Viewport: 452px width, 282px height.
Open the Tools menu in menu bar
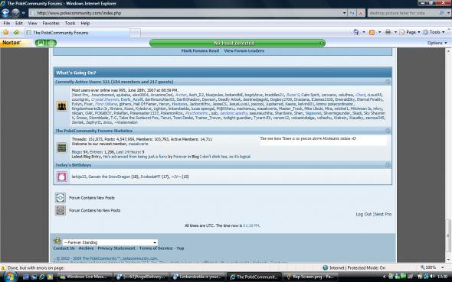pyautogui.click(x=70, y=23)
